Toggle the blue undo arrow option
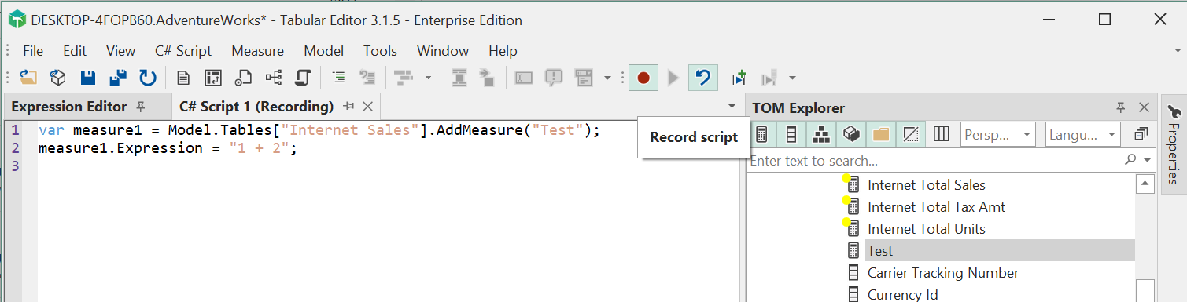Screen dimensions: 1187x302 pos(702,78)
